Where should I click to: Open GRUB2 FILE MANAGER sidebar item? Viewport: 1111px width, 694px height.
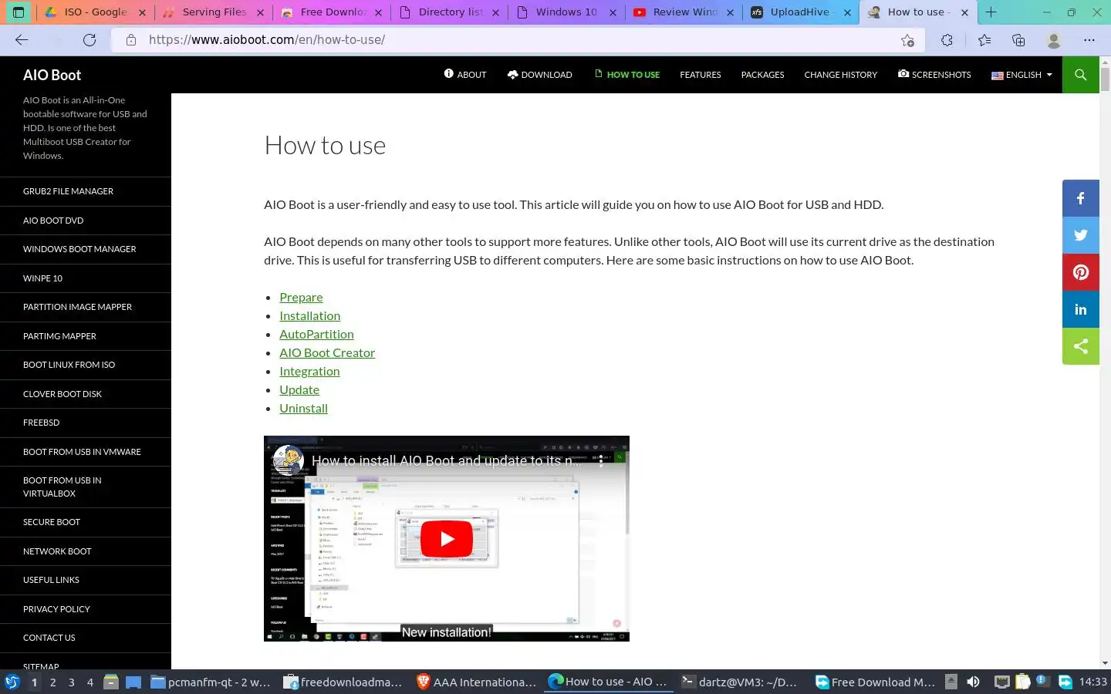(x=85, y=191)
